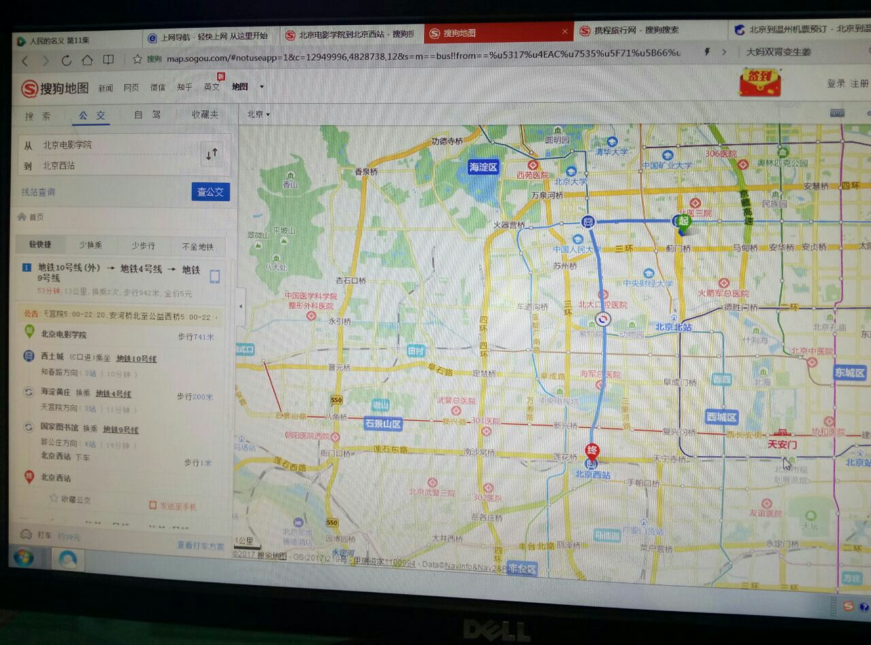This screenshot has height=645, width=871.
Task: Click the subway icon beside 西土城 step
Action: click(29, 355)
